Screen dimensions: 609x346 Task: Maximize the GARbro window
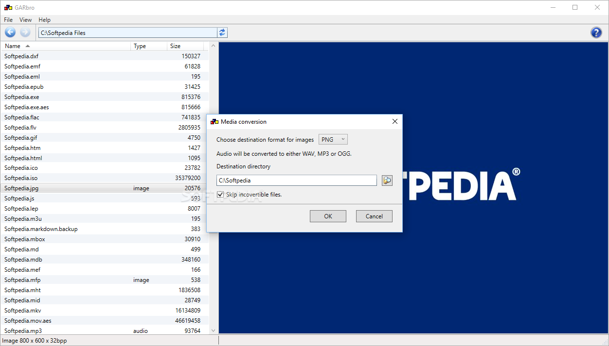(x=575, y=8)
